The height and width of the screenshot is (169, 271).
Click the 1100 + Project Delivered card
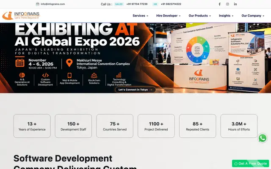[156, 126]
